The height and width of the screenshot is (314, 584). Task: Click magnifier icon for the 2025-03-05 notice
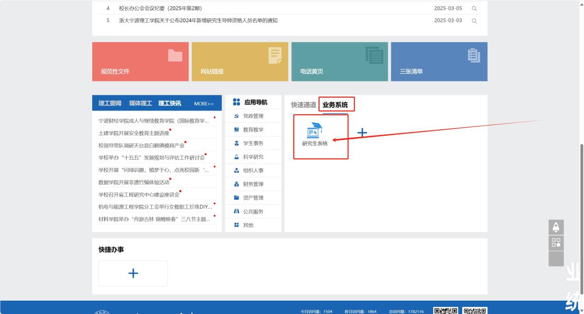click(x=474, y=8)
